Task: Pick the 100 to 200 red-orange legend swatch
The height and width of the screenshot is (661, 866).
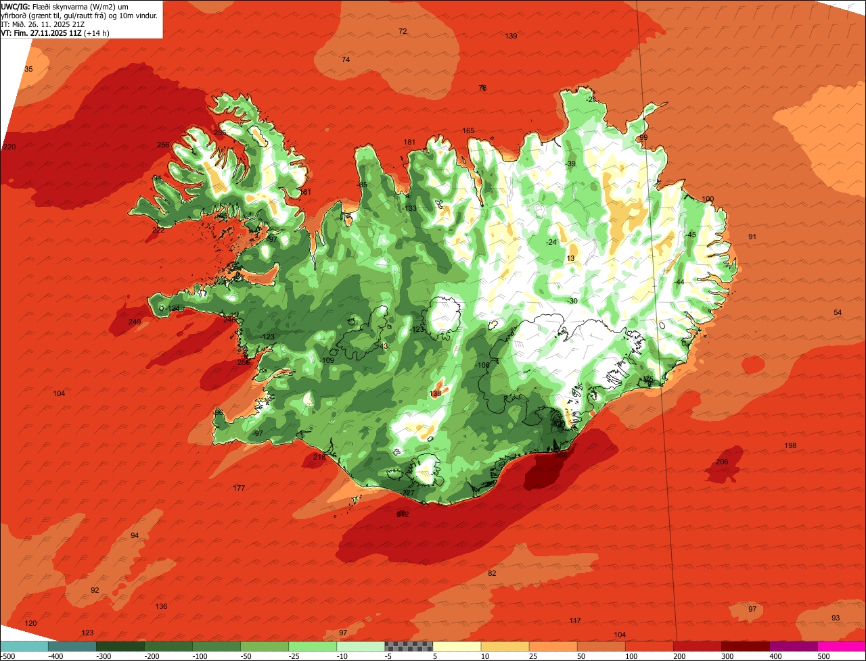Action: [649, 646]
